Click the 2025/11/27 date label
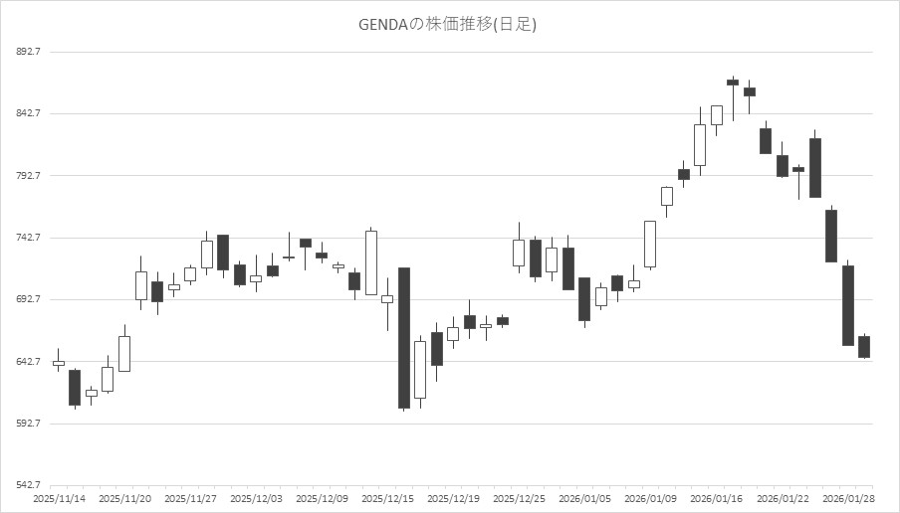Screen dimensions: 900x513 (190, 498)
